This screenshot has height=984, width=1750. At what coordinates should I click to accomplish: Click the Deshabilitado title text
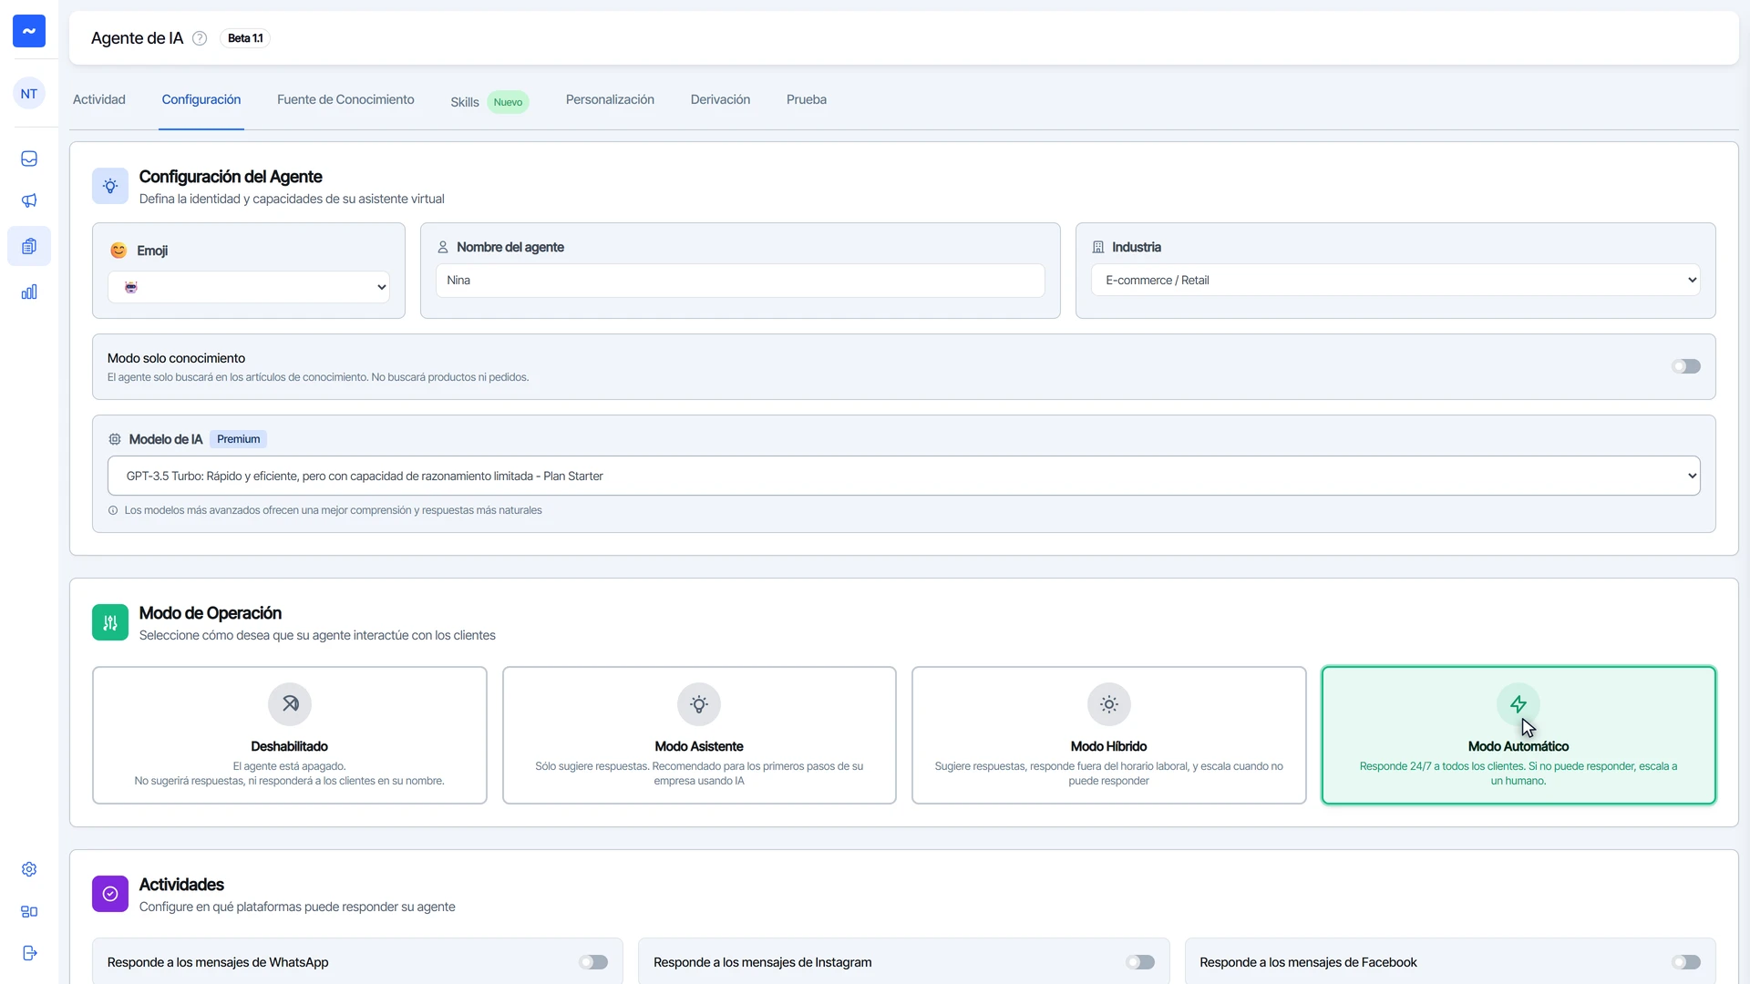pyautogui.click(x=290, y=746)
